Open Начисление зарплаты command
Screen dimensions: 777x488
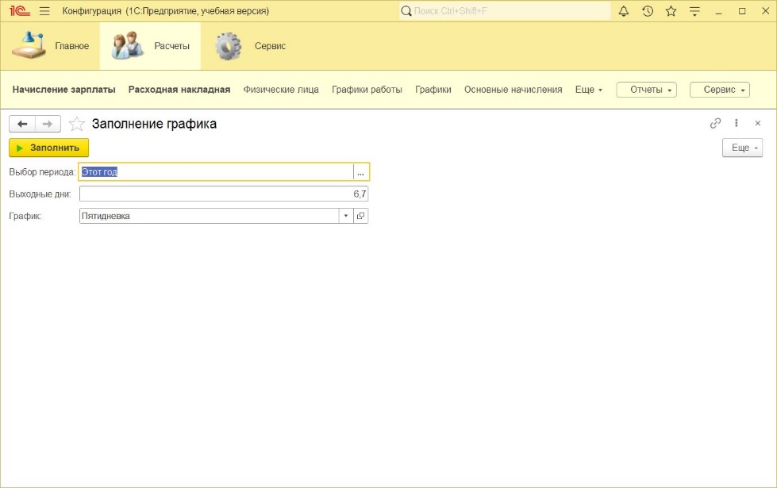(64, 90)
